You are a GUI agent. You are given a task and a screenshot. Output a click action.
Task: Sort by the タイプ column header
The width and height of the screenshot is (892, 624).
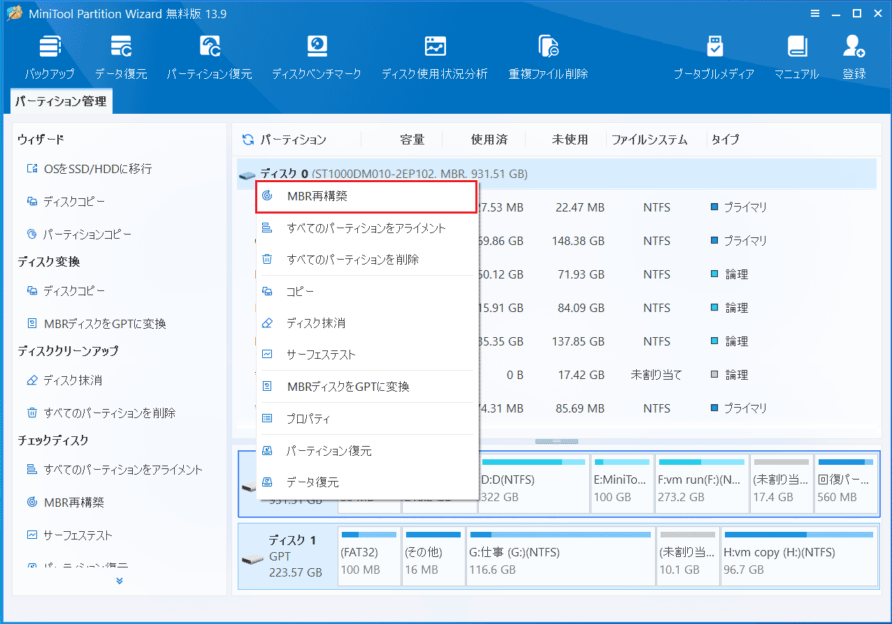(725, 140)
